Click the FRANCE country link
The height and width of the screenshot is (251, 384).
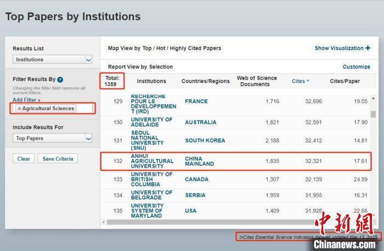[x=196, y=101]
